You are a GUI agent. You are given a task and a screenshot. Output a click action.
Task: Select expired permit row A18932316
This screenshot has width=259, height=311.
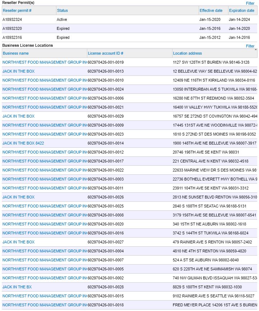click(12, 37)
